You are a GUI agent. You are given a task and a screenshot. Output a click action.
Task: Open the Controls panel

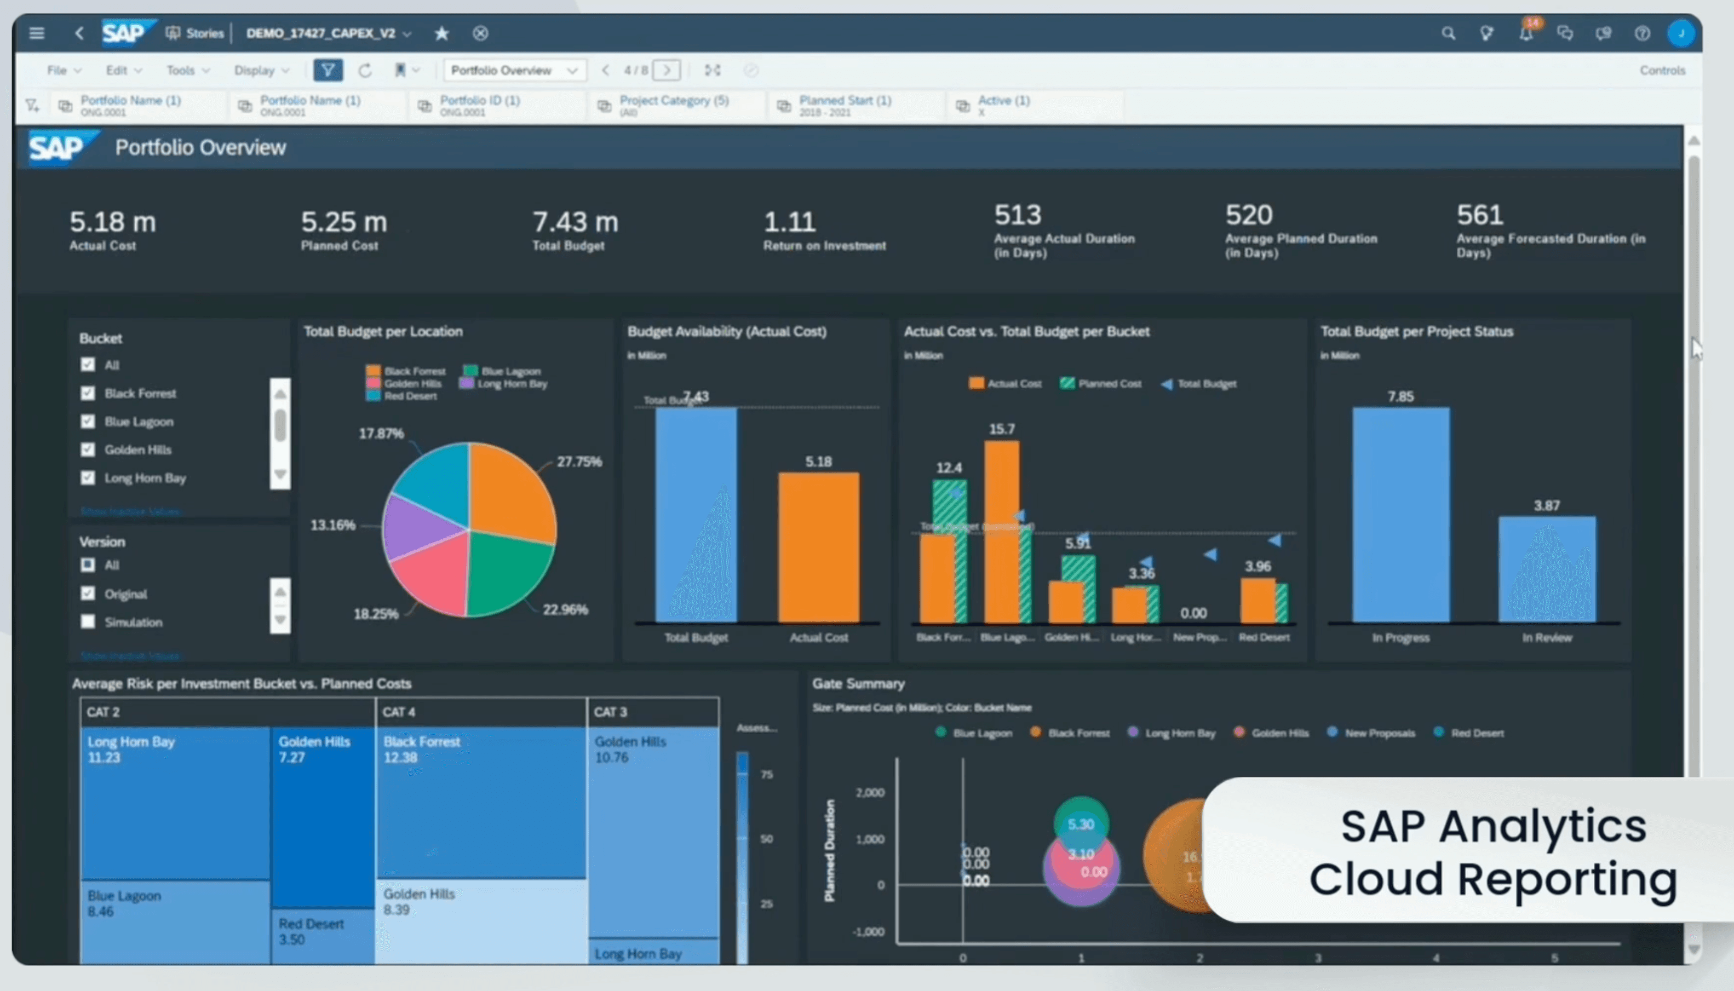pos(1662,70)
